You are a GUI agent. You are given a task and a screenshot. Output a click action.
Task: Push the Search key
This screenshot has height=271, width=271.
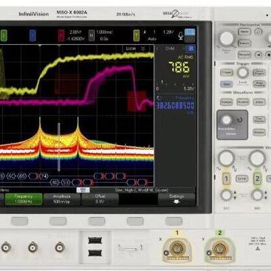pos(245,43)
